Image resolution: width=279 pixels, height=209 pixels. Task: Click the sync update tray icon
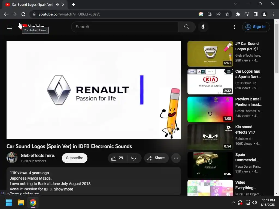(x=240, y=202)
